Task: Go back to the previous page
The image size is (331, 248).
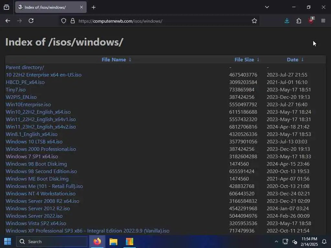Action: coord(8,21)
